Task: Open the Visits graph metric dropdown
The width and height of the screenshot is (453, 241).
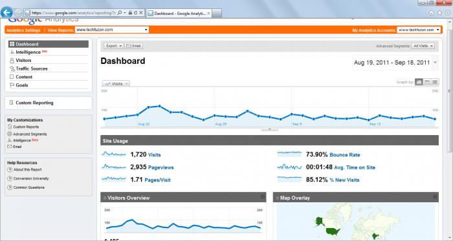Action: tap(116, 83)
